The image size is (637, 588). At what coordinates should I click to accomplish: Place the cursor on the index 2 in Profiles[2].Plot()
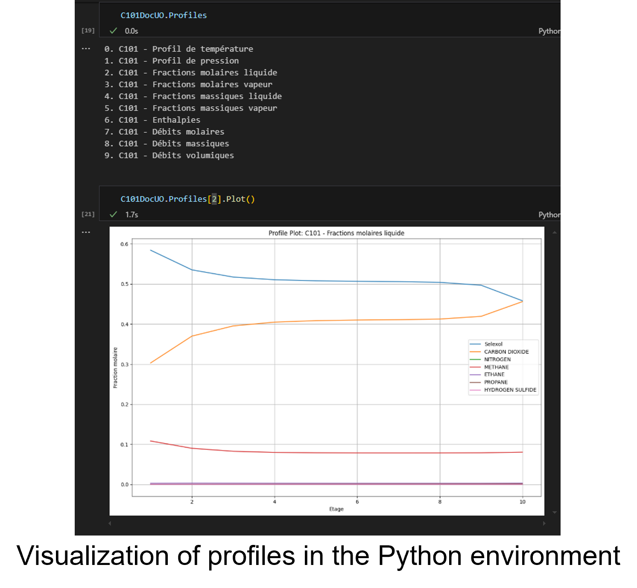coord(214,199)
